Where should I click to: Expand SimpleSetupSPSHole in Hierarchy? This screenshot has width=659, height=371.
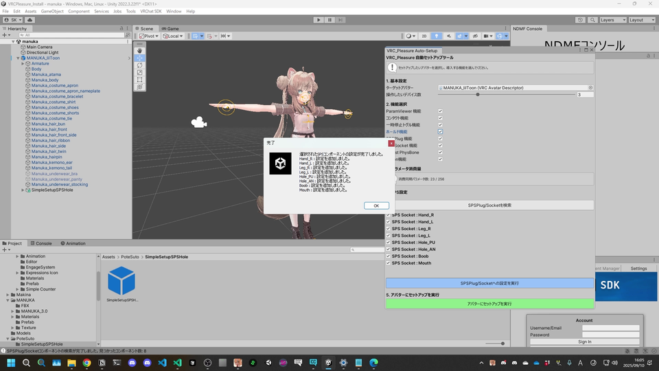(x=23, y=190)
